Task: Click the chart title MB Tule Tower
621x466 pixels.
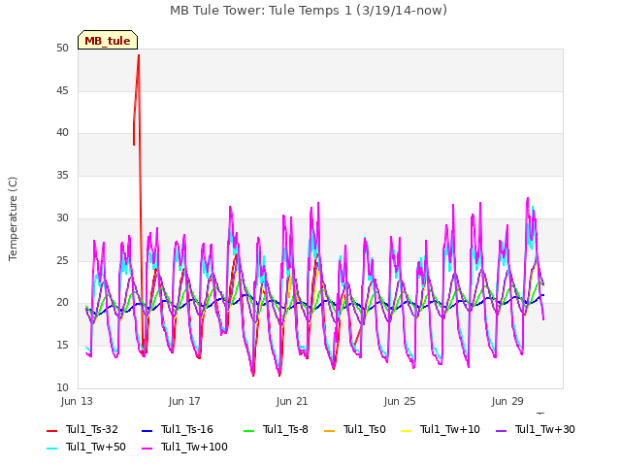Action: (x=309, y=11)
